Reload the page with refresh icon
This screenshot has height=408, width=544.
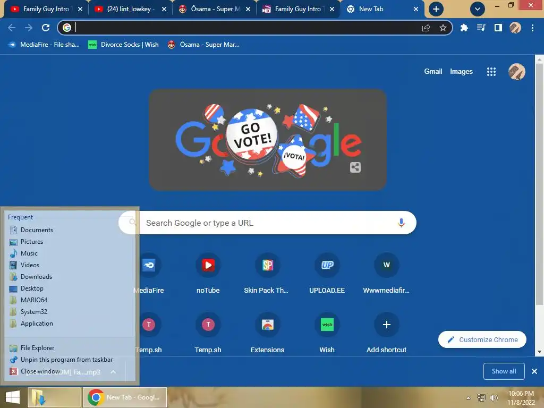[x=46, y=28]
